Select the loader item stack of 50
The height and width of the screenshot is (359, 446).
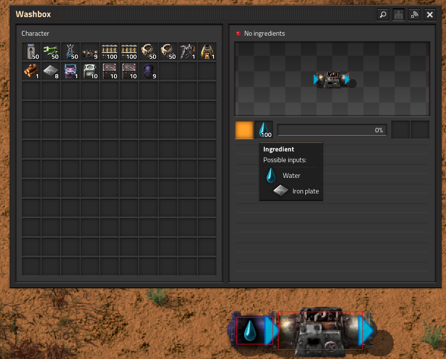[32, 51]
